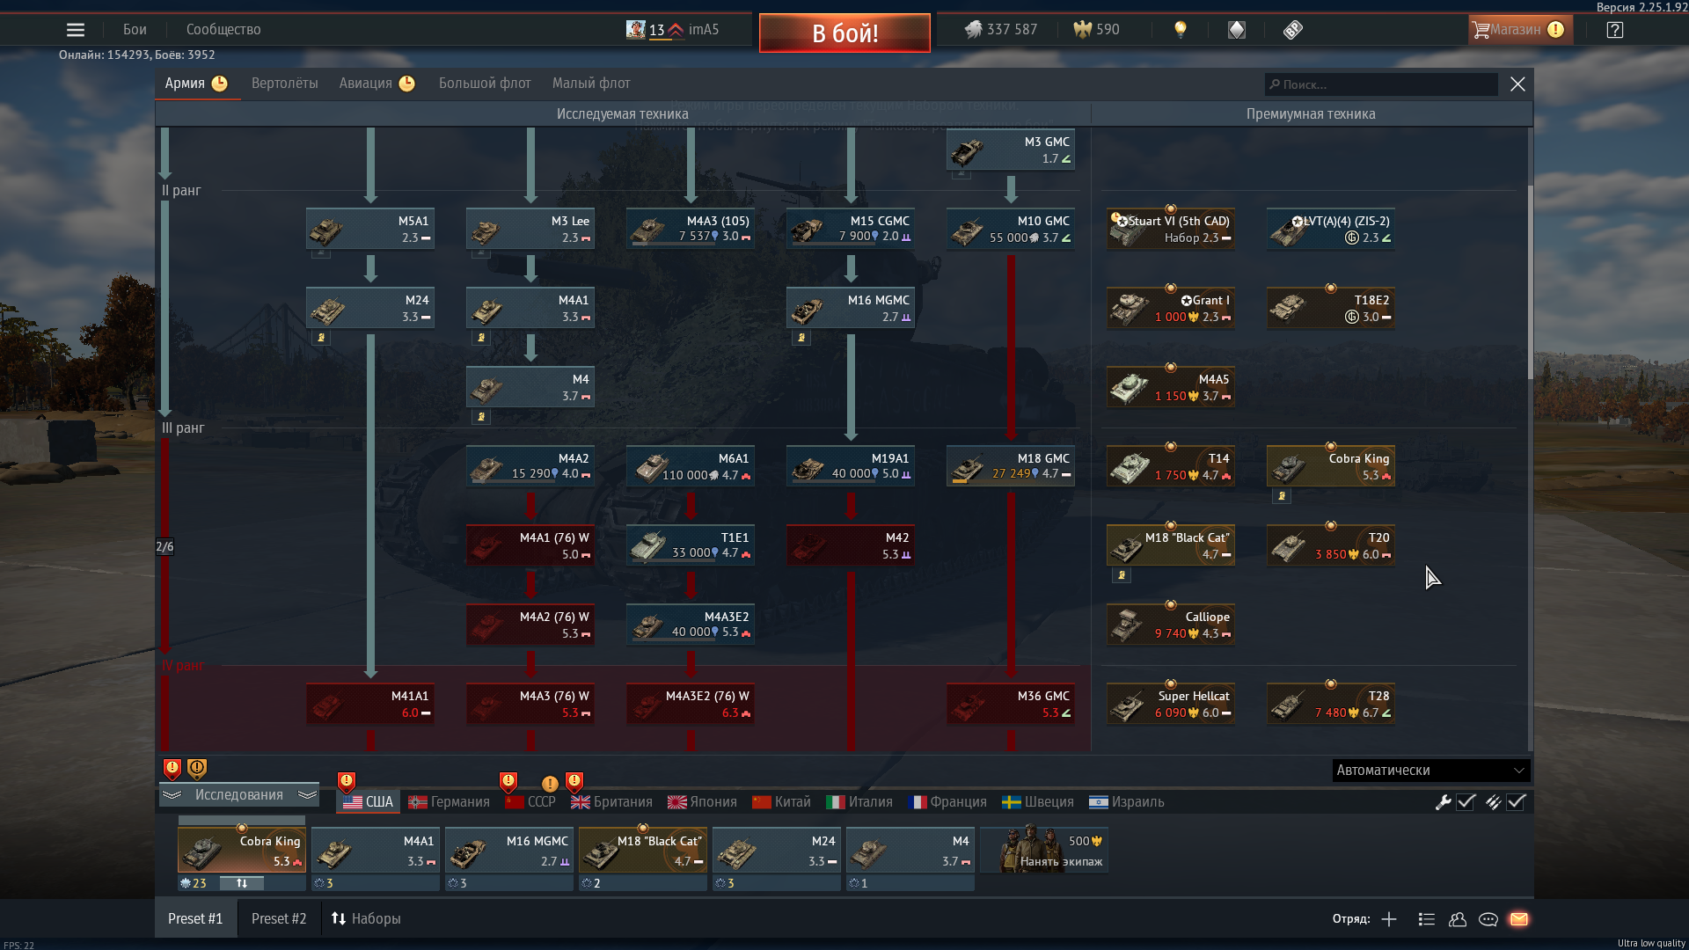Switch to the Авиация tab
Image resolution: width=1689 pixels, height=950 pixels.
(x=377, y=84)
